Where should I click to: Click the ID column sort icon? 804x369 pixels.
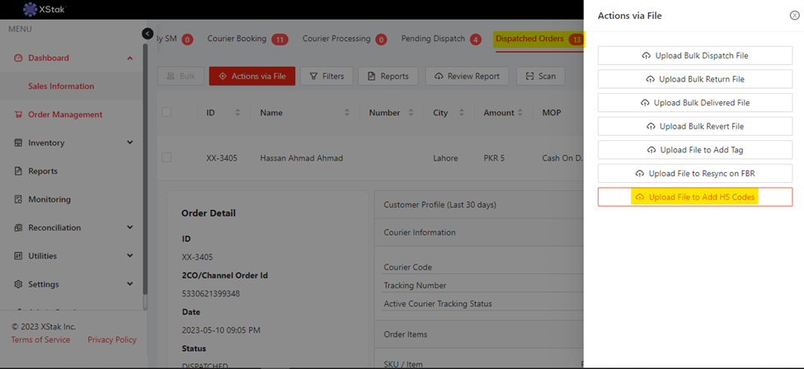click(x=238, y=113)
